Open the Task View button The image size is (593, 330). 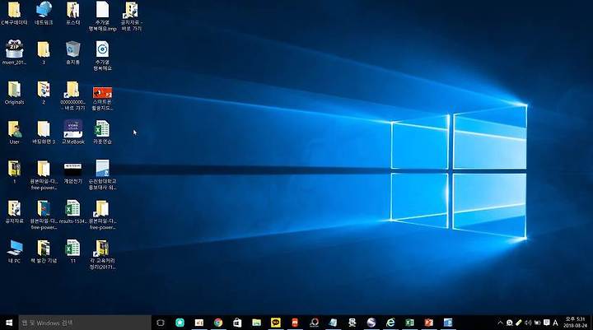161,323
